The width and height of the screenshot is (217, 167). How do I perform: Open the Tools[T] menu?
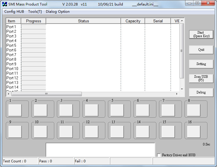(35, 12)
